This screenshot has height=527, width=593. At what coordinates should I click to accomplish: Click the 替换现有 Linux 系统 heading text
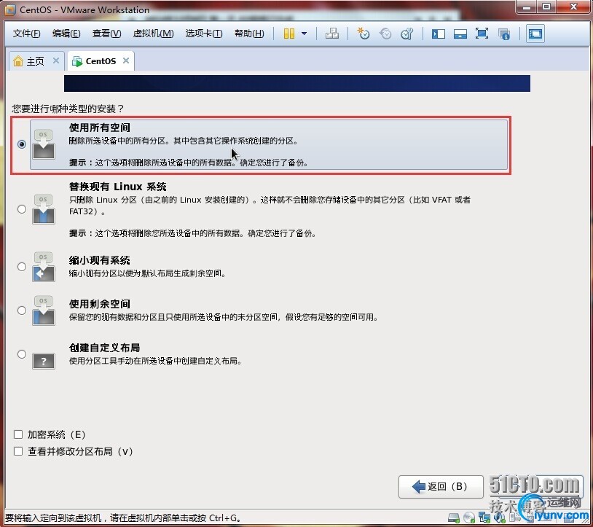pos(117,187)
